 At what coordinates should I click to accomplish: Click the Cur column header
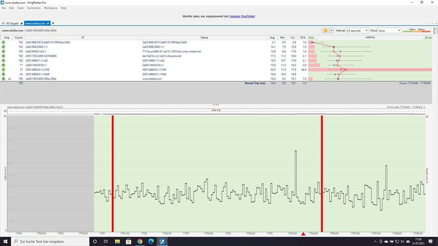[292, 37]
